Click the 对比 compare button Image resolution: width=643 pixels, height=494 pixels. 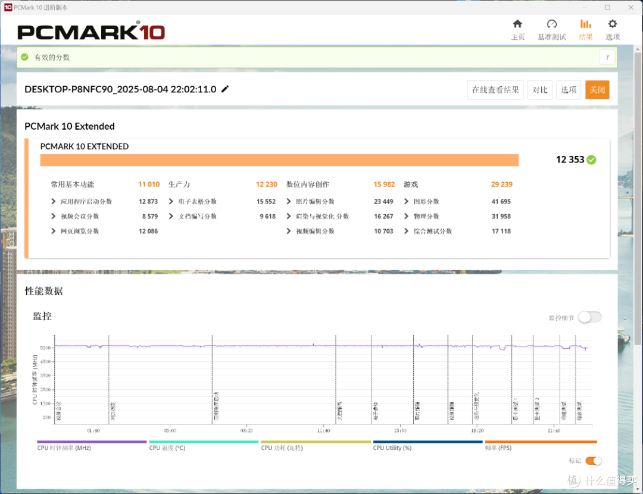(539, 90)
